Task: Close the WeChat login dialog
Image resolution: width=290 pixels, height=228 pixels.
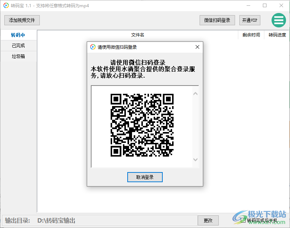Action: [197, 47]
